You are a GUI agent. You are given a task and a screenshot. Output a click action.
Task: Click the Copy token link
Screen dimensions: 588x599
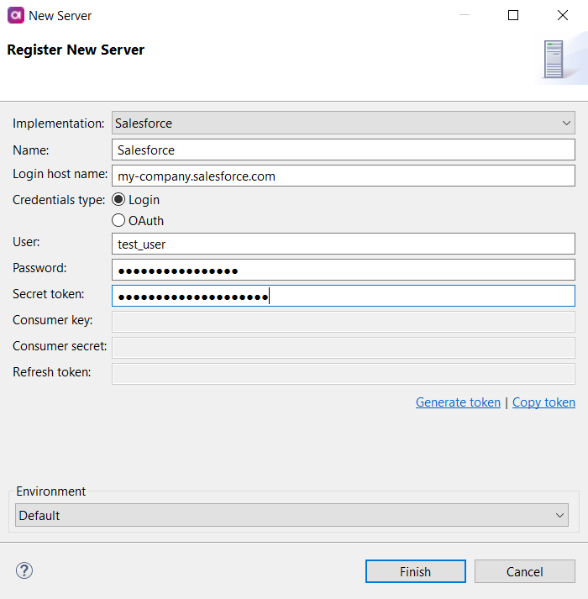tap(543, 402)
